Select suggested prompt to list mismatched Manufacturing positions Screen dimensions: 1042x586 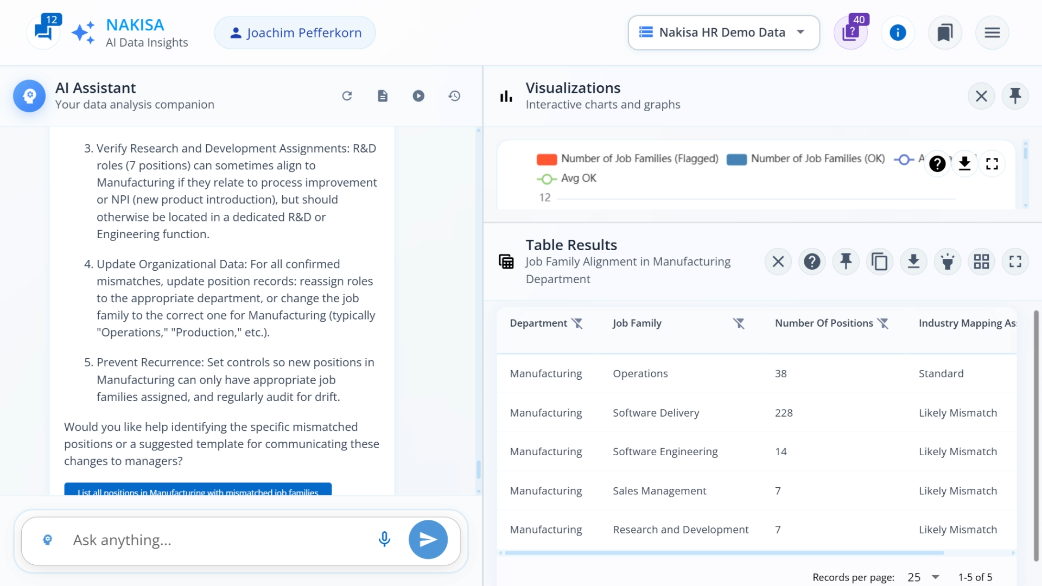(x=198, y=491)
